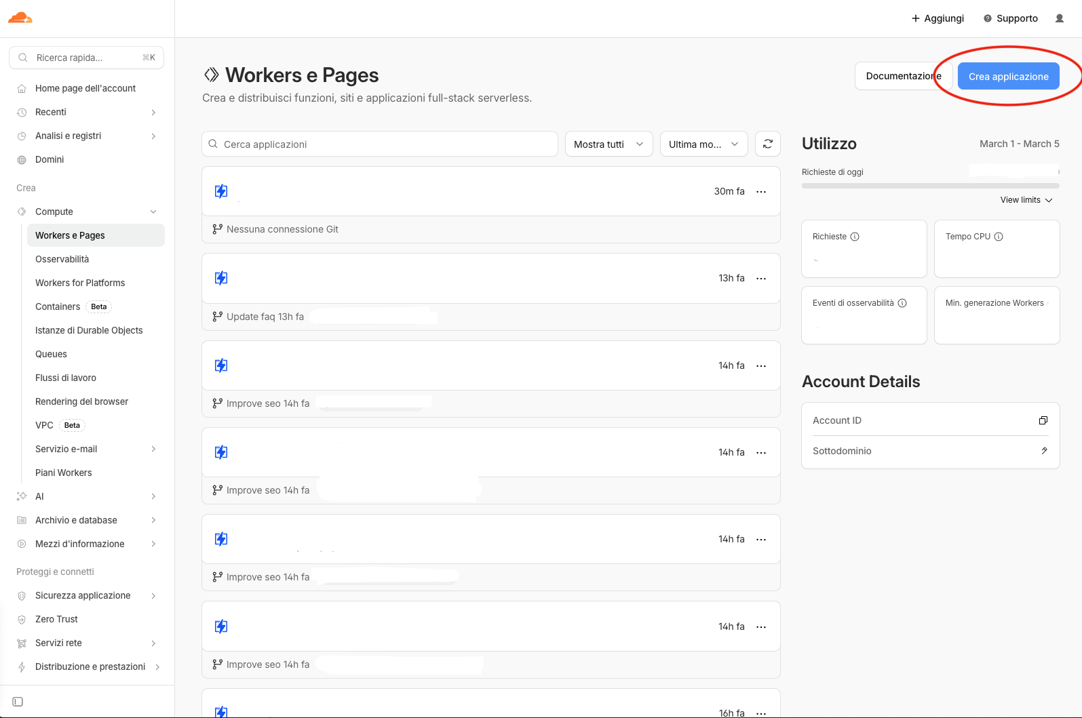1082x718 pixels.
Task: Click Richieste info icon
Action: tap(855, 237)
